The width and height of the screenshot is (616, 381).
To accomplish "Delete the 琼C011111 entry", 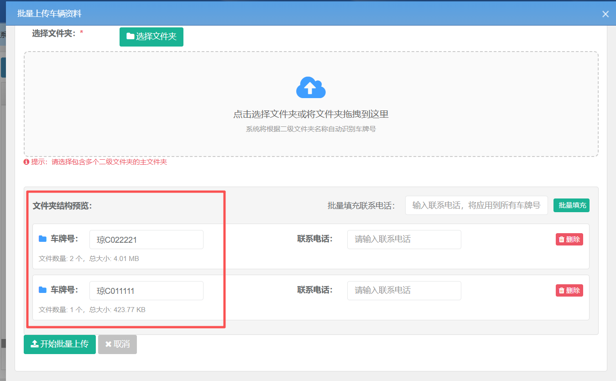I will pos(569,290).
